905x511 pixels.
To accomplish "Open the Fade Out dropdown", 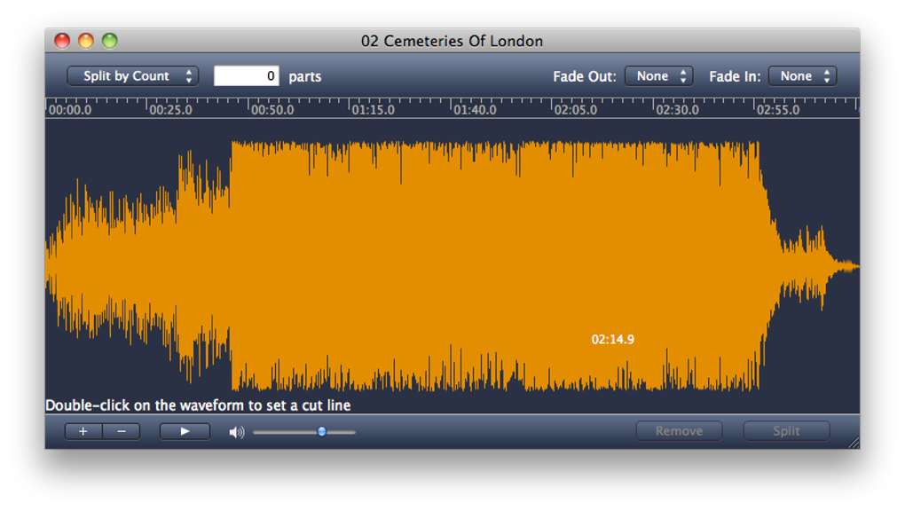I will [658, 76].
